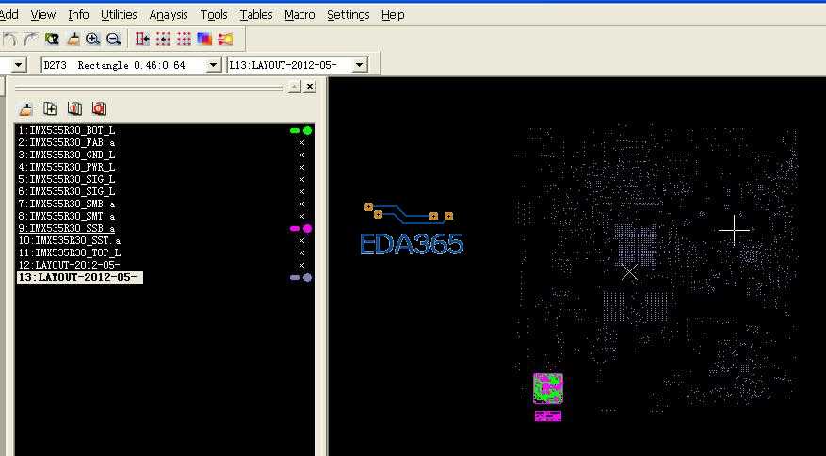This screenshot has height=456, width=826.
Task: Select layer row 1:IMX535R30_BOT_L
Action: [x=67, y=130]
